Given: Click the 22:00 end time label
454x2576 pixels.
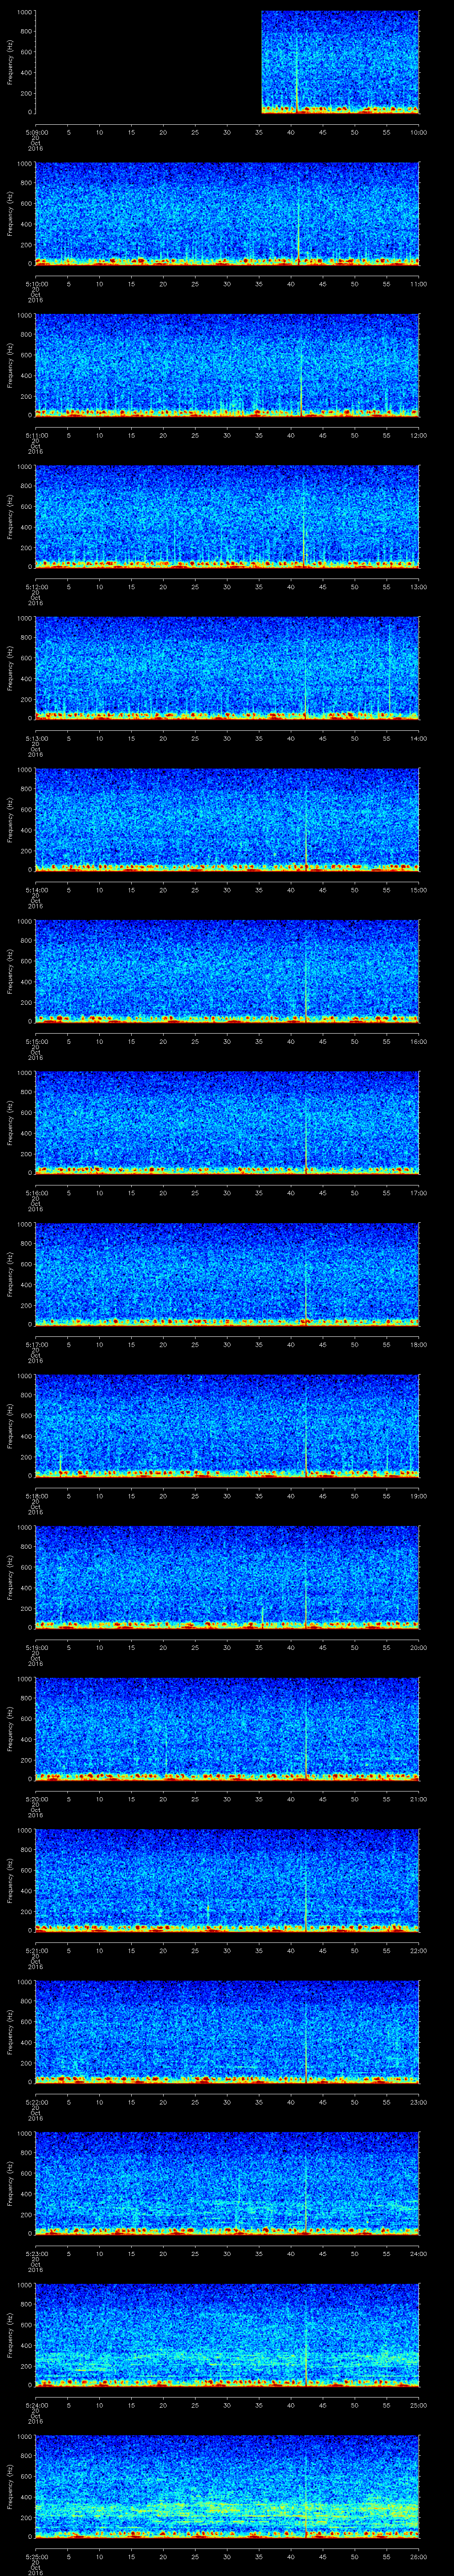Looking at the screenshot, I should [x=418, y=1950].
